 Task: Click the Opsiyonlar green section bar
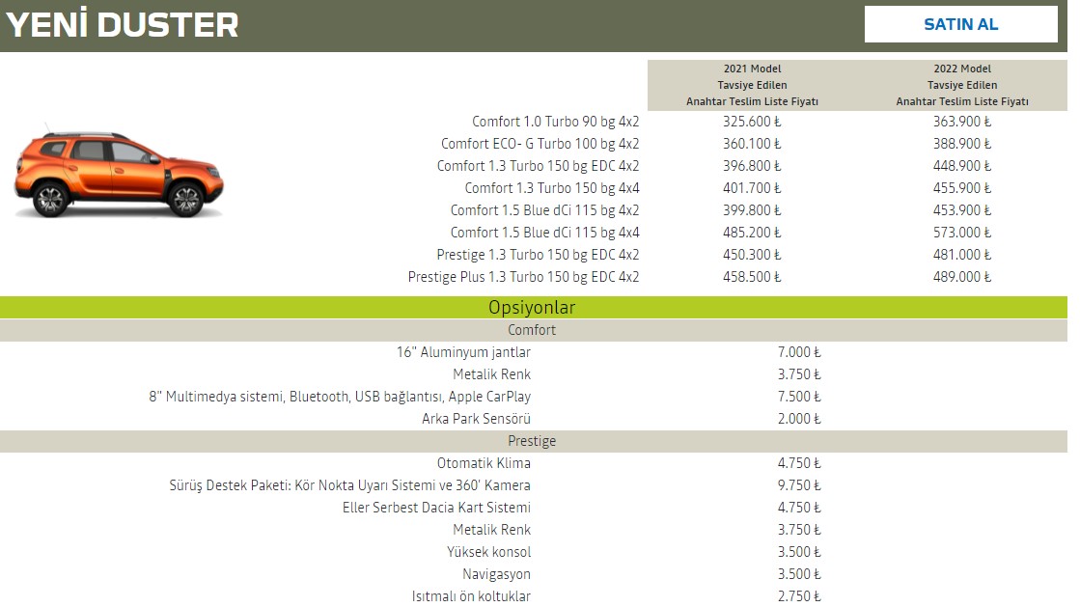532,308
